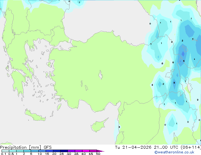This screenshot has height=155, width=201.
Task: Click the "3" precipitation value on the map
Action: coord(182,41)
